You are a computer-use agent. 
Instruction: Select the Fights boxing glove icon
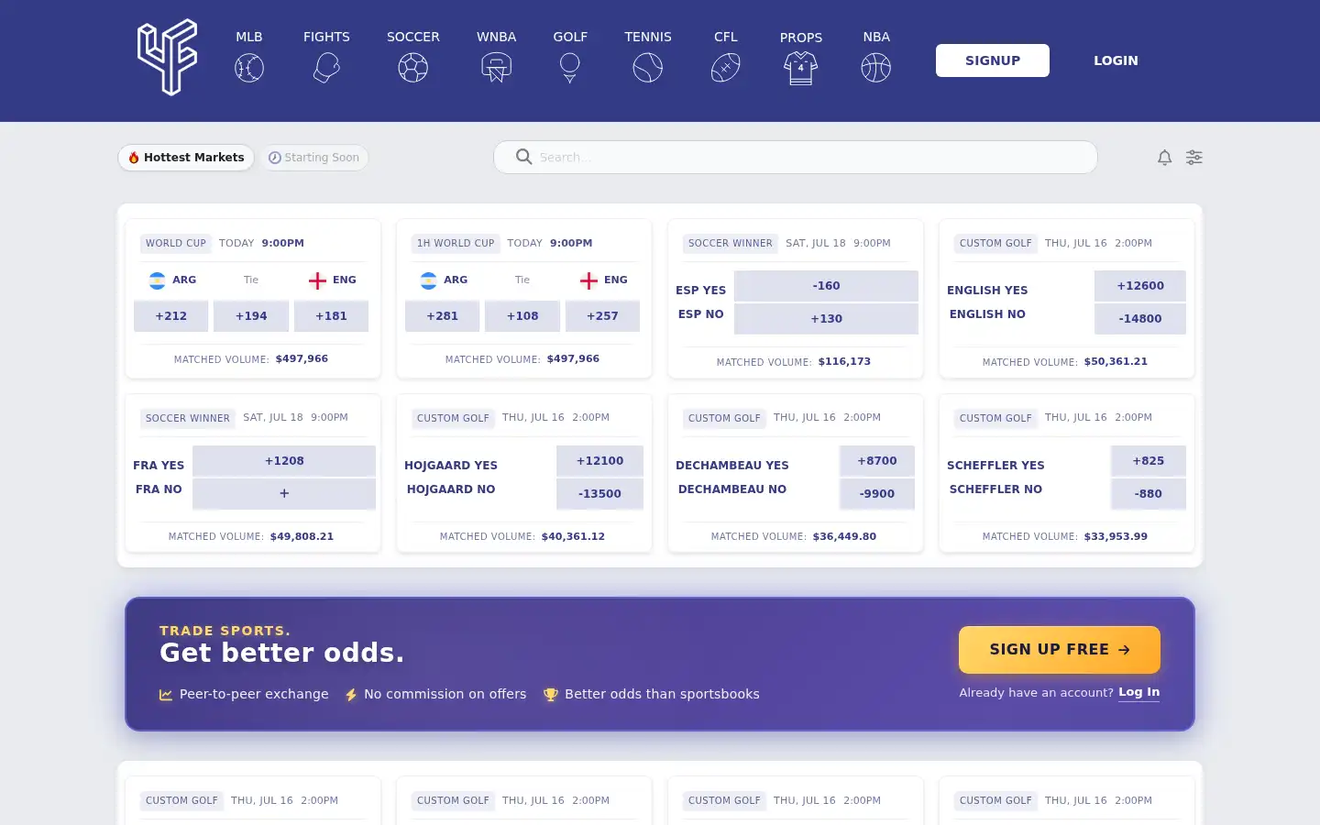[x=326, y=68]
